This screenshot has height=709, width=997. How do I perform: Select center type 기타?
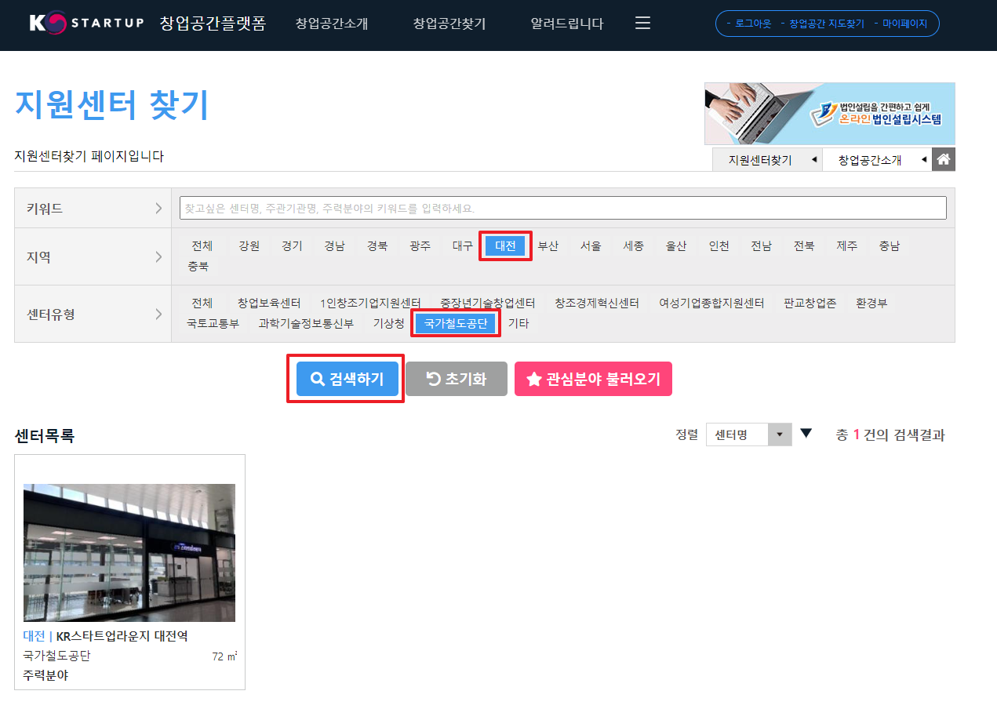coord(519,323)
